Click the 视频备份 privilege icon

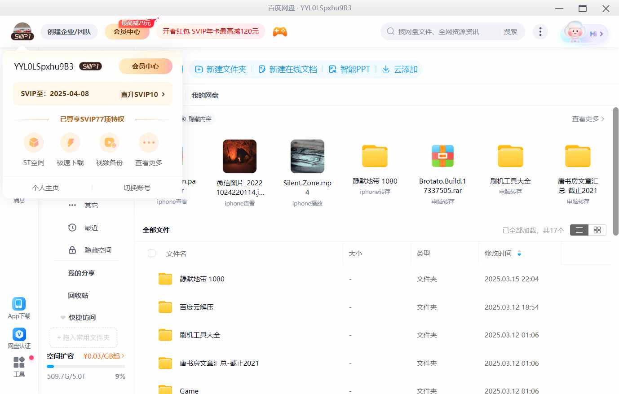click(109, 143)
